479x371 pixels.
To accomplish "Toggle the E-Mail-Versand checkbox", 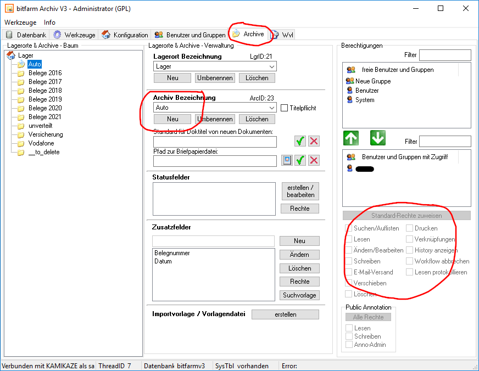I will tap(349, 272).
